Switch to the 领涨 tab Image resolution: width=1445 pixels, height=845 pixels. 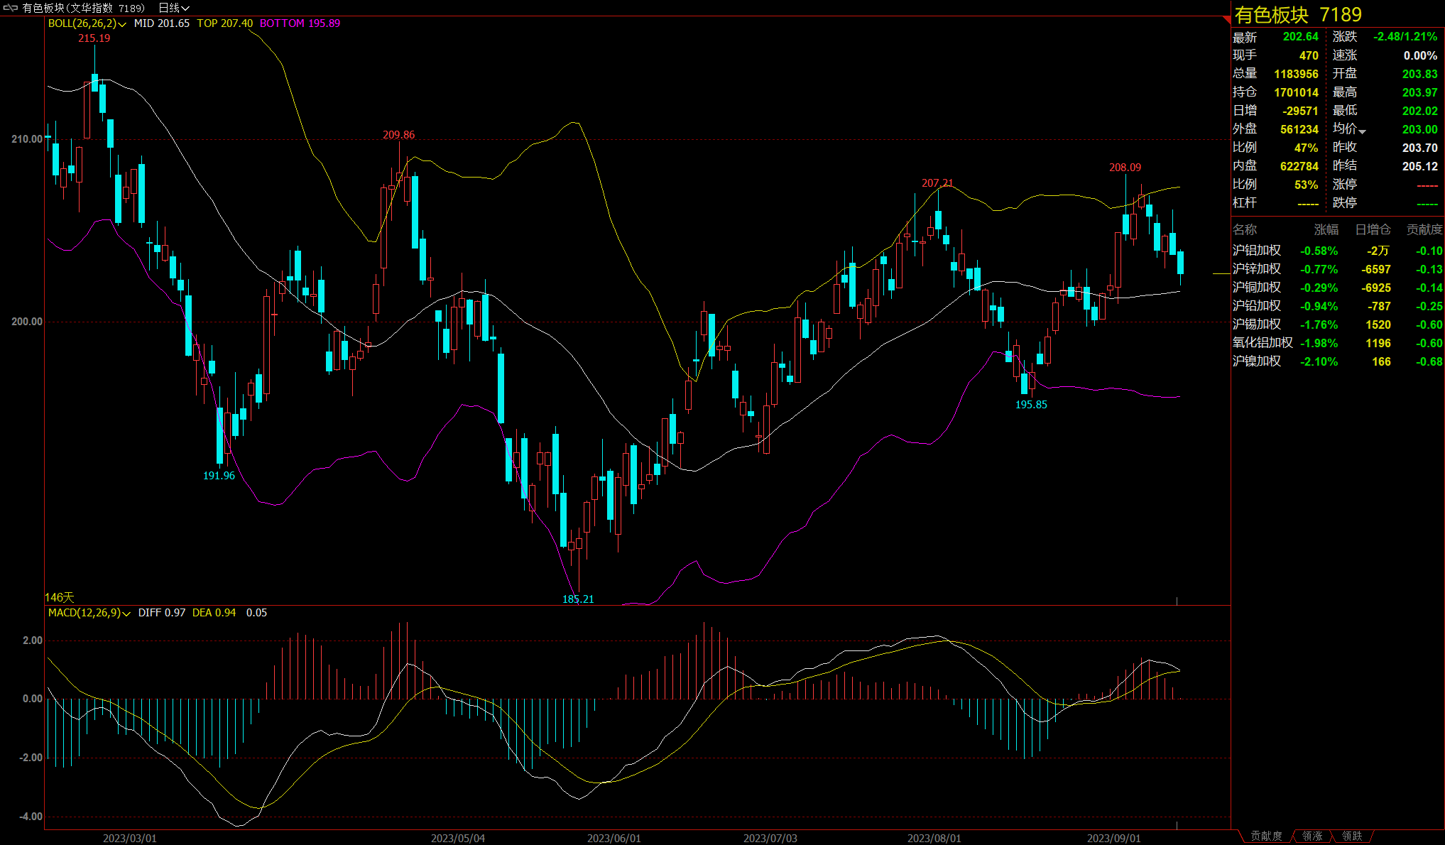[1312, 836]
